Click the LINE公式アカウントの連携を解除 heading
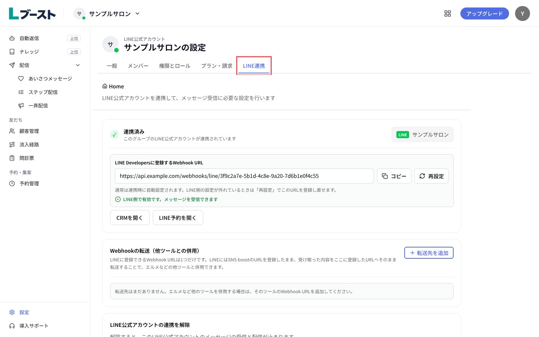The width and height of the screenshot is (539, 337). [150, 325]
